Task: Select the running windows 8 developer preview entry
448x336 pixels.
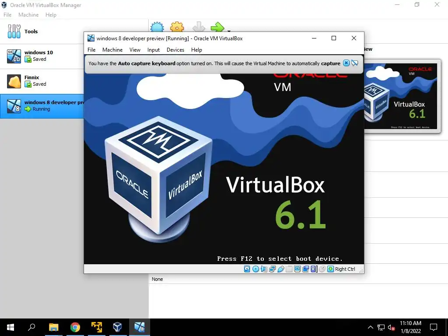Action: tap(42, 106)
